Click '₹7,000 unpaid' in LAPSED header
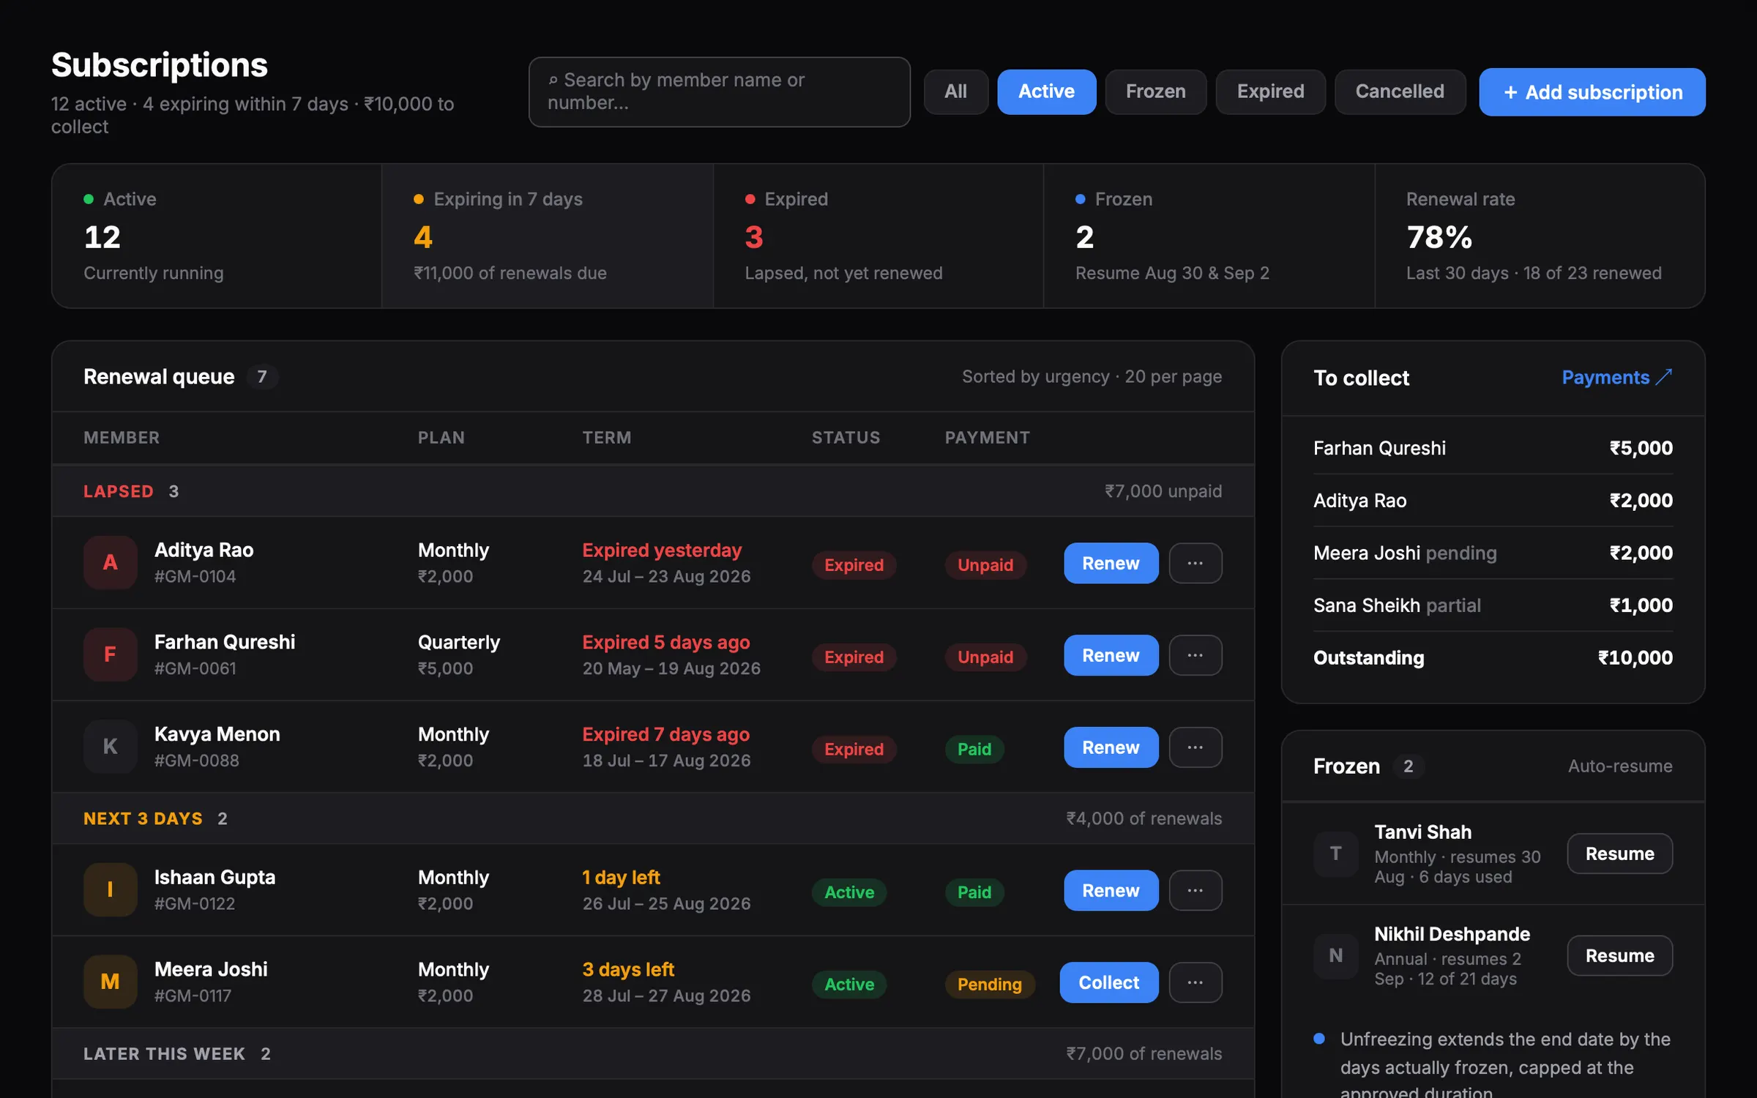 pyautogui.click(x=1163, y=491)
